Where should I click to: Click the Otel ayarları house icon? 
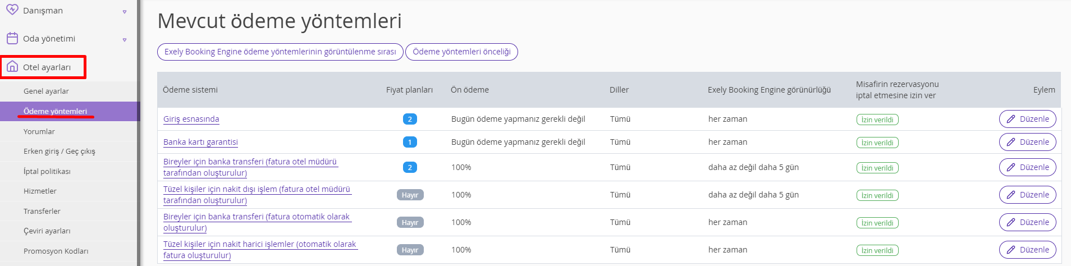coord(12,67)
